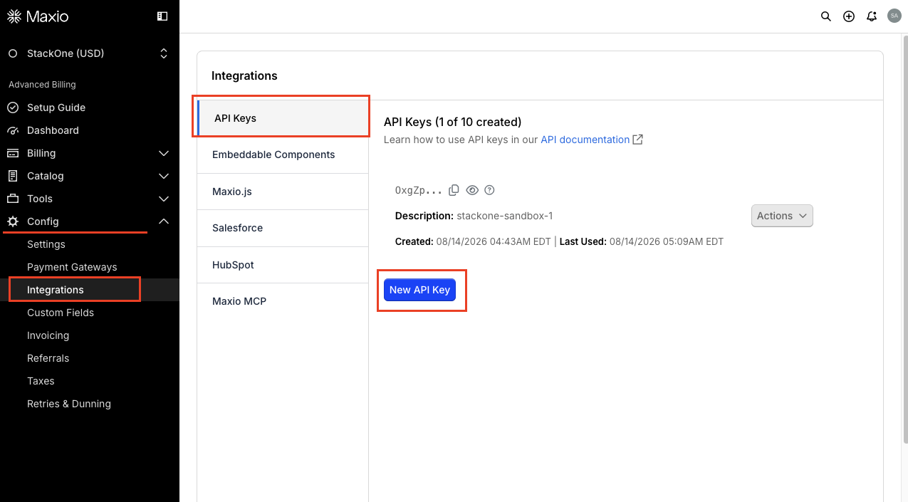908x502 pixels.
Task: Open the Maxio.js tab
Action: 283,192
